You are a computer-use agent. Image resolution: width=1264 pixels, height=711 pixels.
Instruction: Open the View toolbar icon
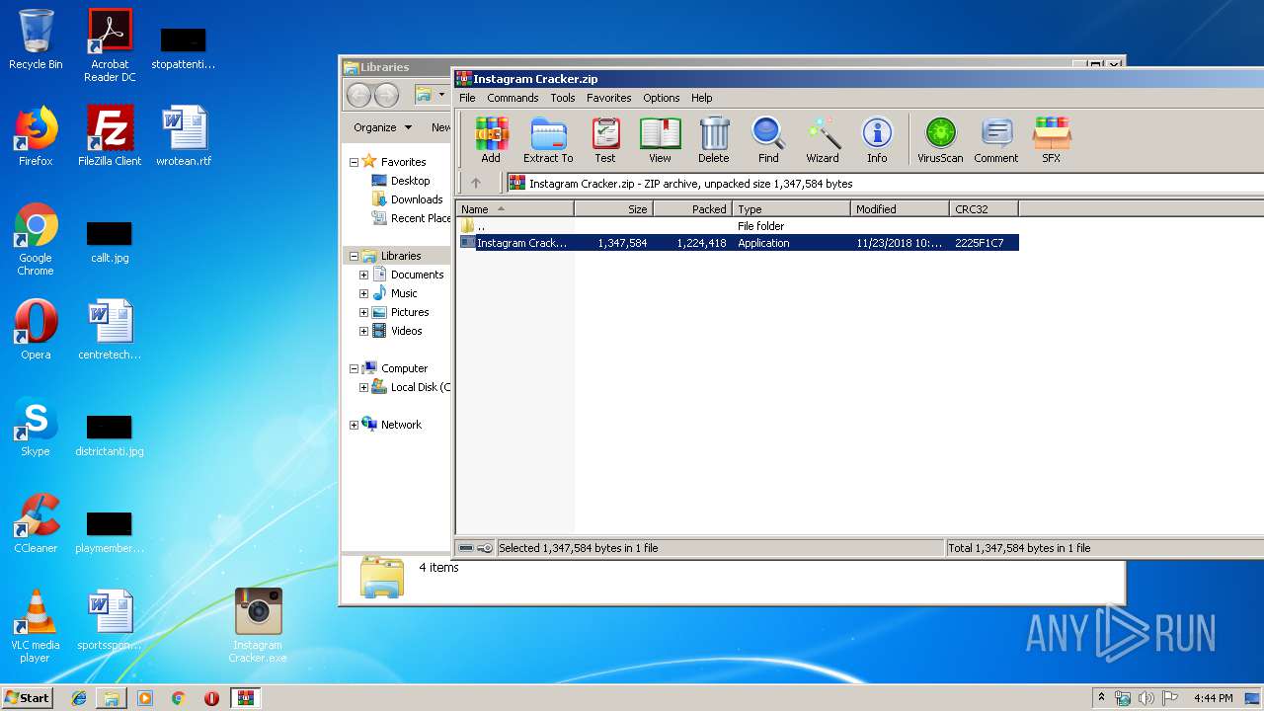[x=660, y=139]
